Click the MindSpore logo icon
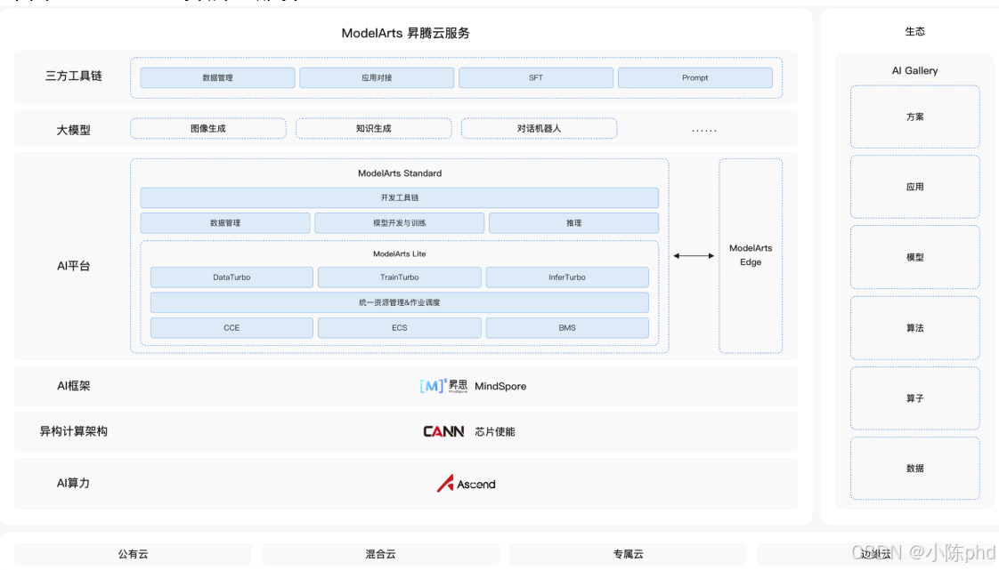 443,386
